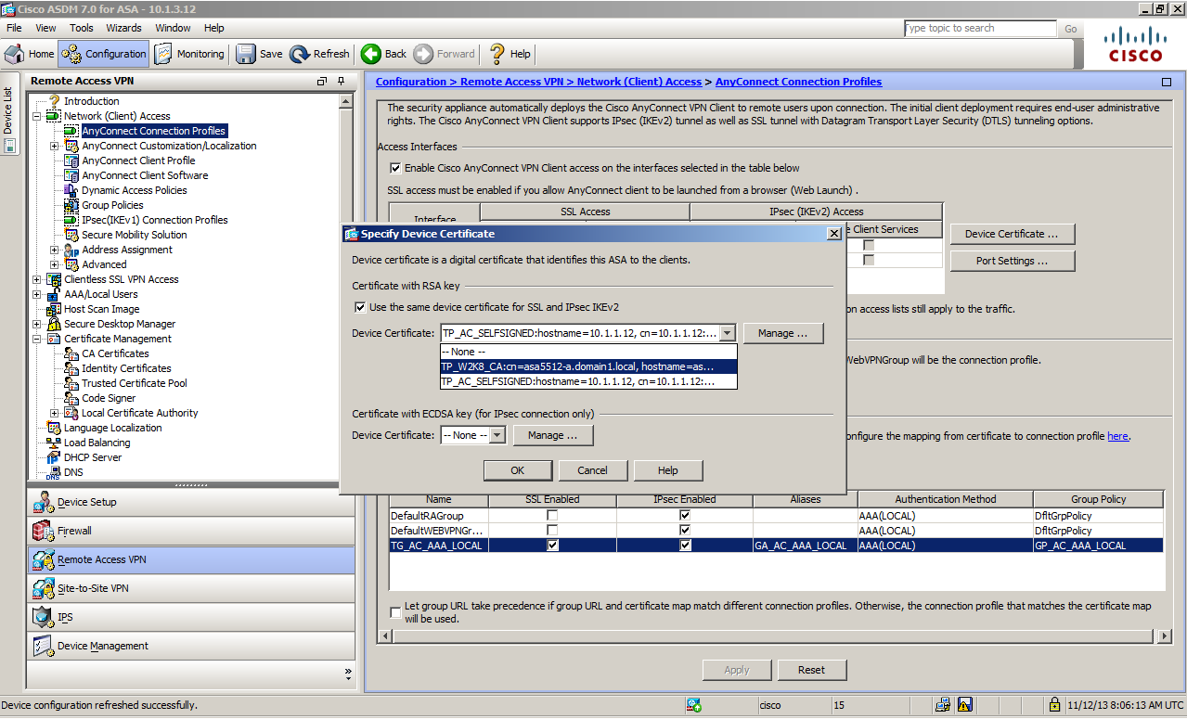This screenshot has height=719, width=1187.
Task: Open the RSA Device Certificate dropdown arrow
Action: 728,333
